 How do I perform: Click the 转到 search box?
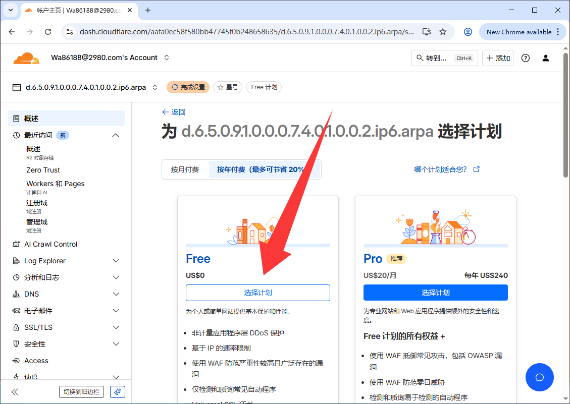tap(444, 58)
